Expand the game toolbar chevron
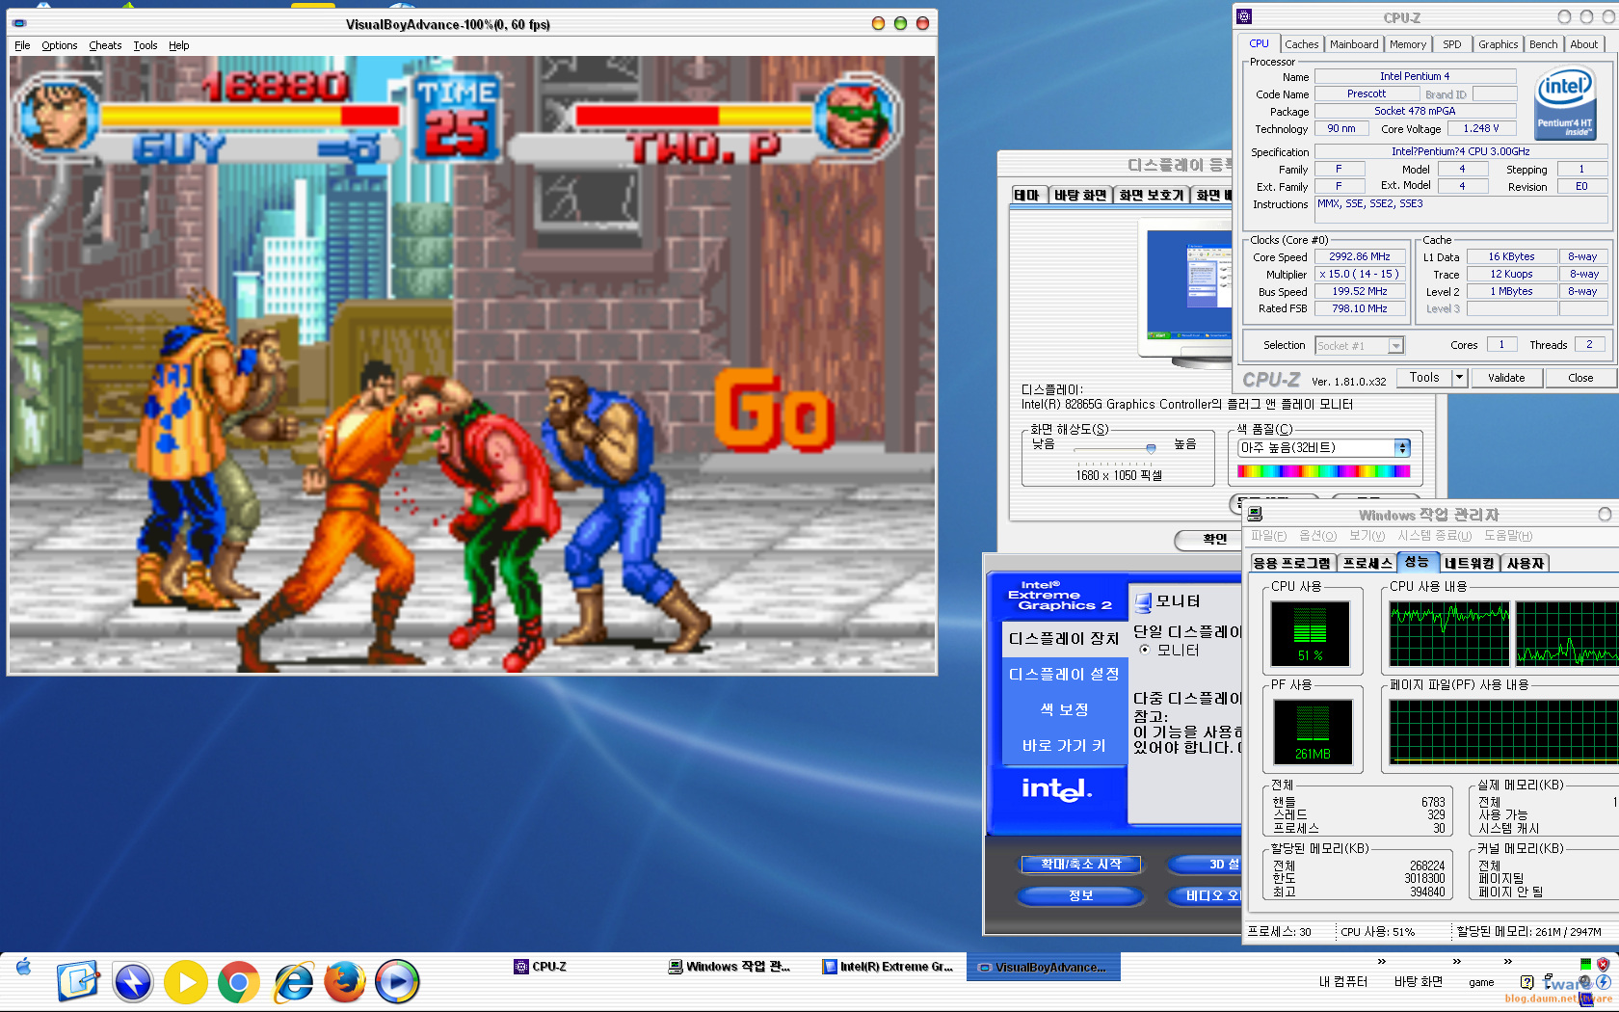 click(1508, 962)
